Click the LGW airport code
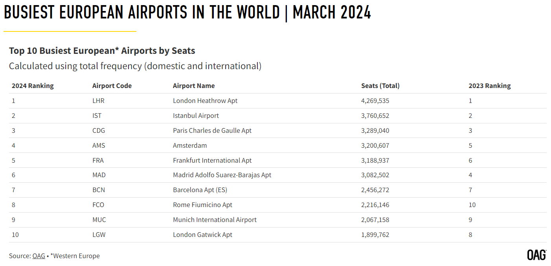This screenshot has width=551, height=266. (x=99, y=235)
